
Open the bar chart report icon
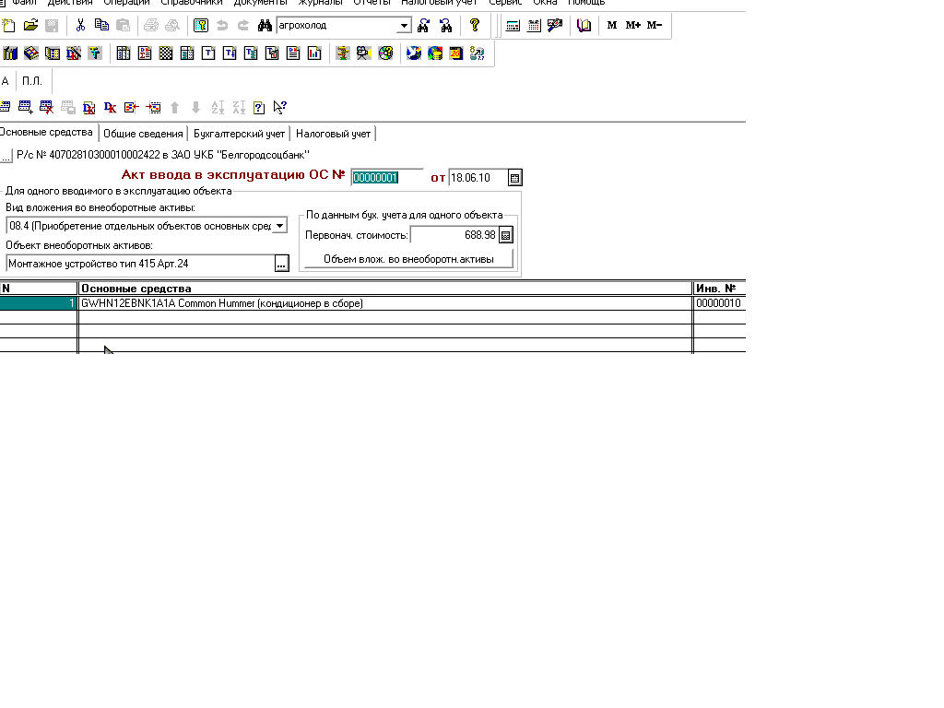tap(314, 53)
